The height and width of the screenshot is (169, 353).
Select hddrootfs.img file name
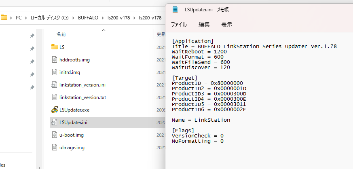(75, 60)
